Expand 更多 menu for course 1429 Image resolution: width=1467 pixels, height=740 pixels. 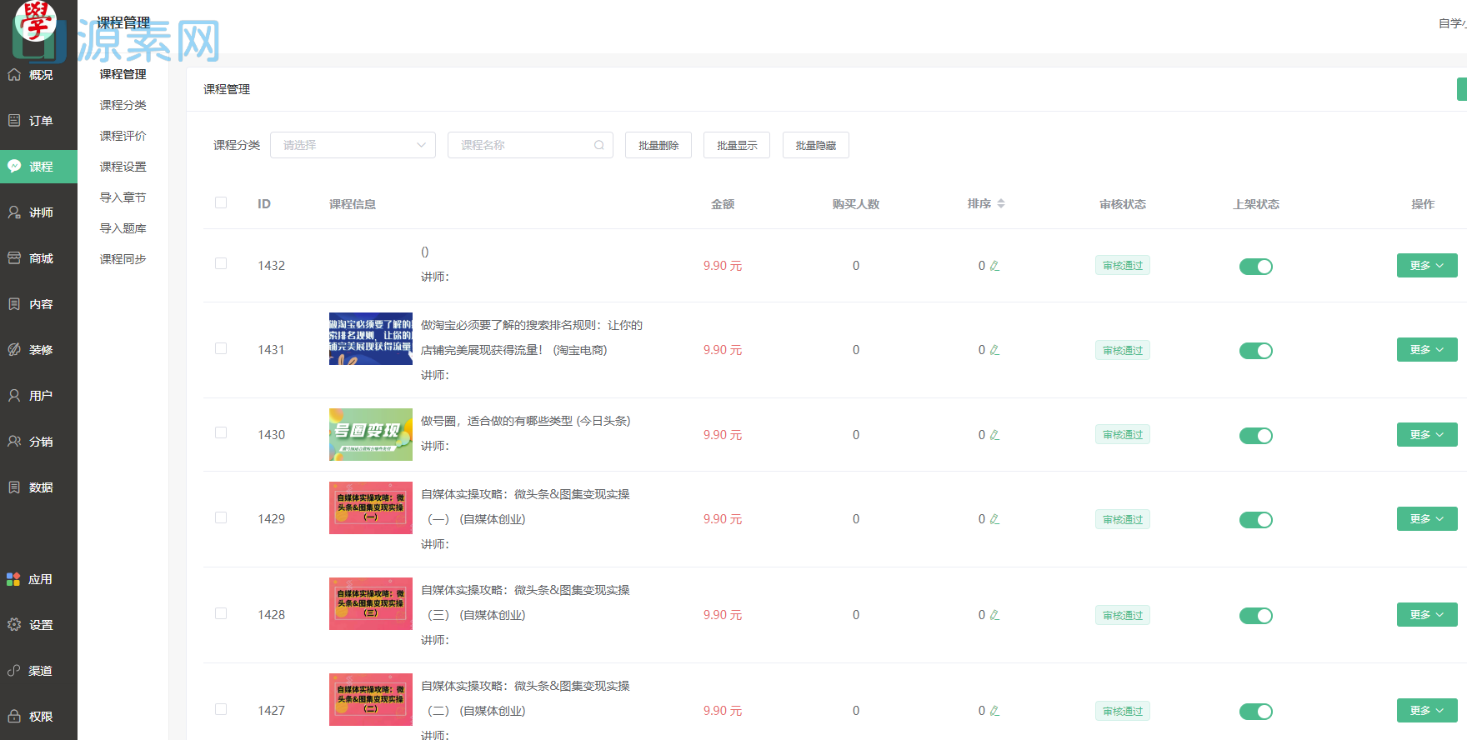click(x=1427, y=519)
